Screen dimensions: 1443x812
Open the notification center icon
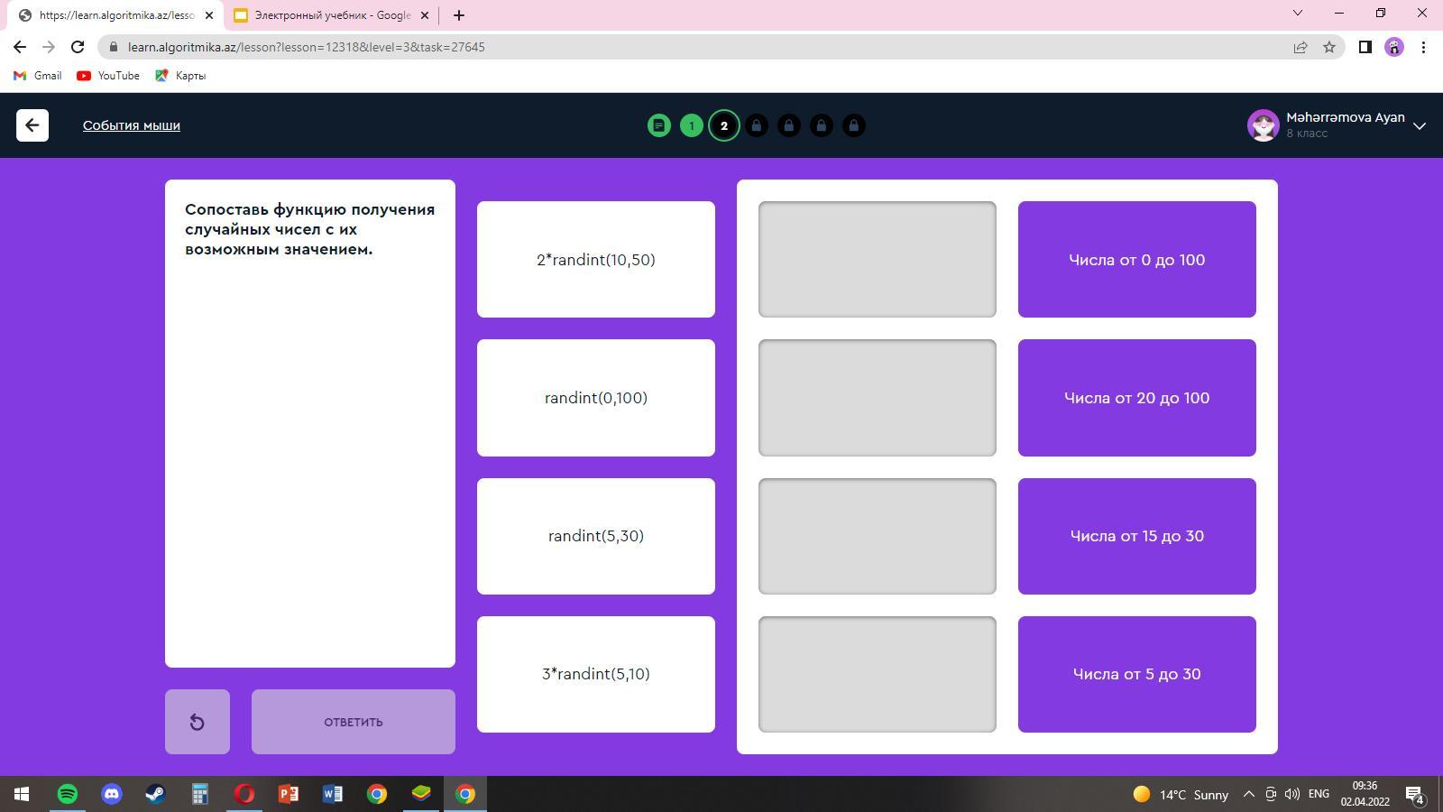(1414, 794)
